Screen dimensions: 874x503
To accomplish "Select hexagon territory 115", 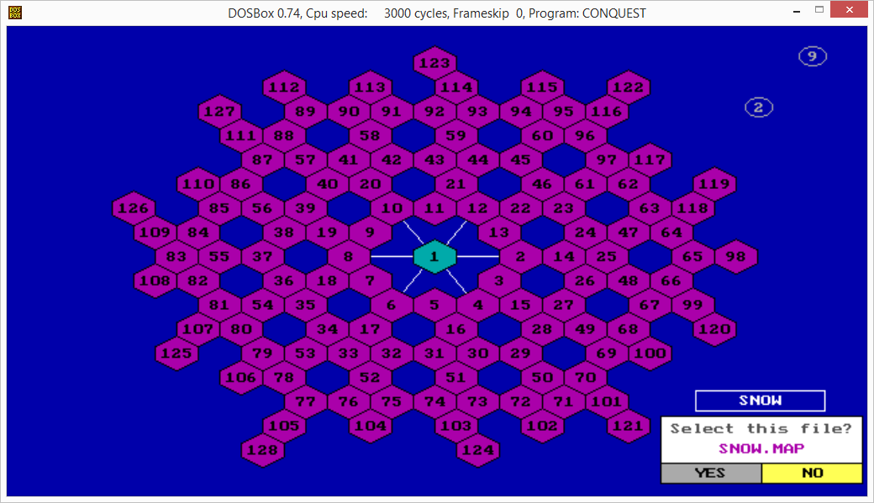I will click(x=542, y=87).
